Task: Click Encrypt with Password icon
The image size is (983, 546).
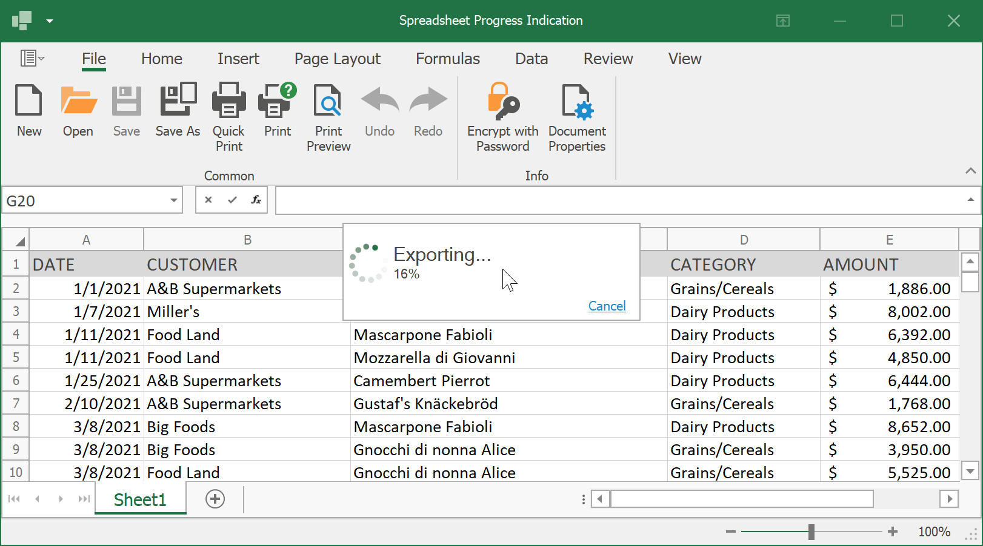Action: coord(502,100)
